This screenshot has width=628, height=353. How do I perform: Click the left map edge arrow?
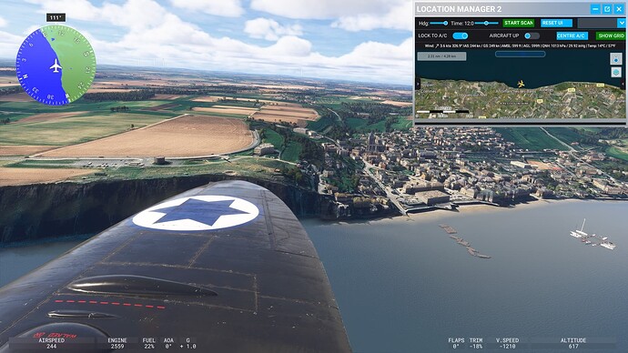point(418,84)
